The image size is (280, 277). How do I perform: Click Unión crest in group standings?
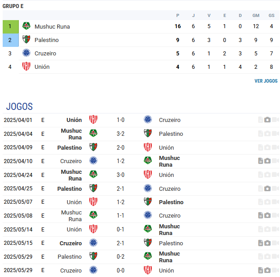[26, 67]
